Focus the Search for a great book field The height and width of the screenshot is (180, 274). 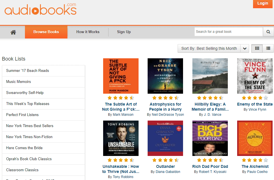pyautogui.click(x=229, y=32)
